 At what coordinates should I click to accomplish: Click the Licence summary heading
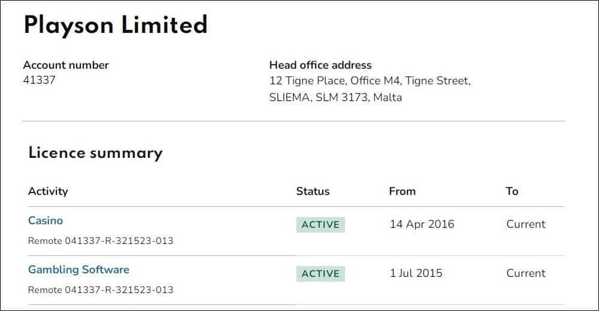(x=95, y=153)
